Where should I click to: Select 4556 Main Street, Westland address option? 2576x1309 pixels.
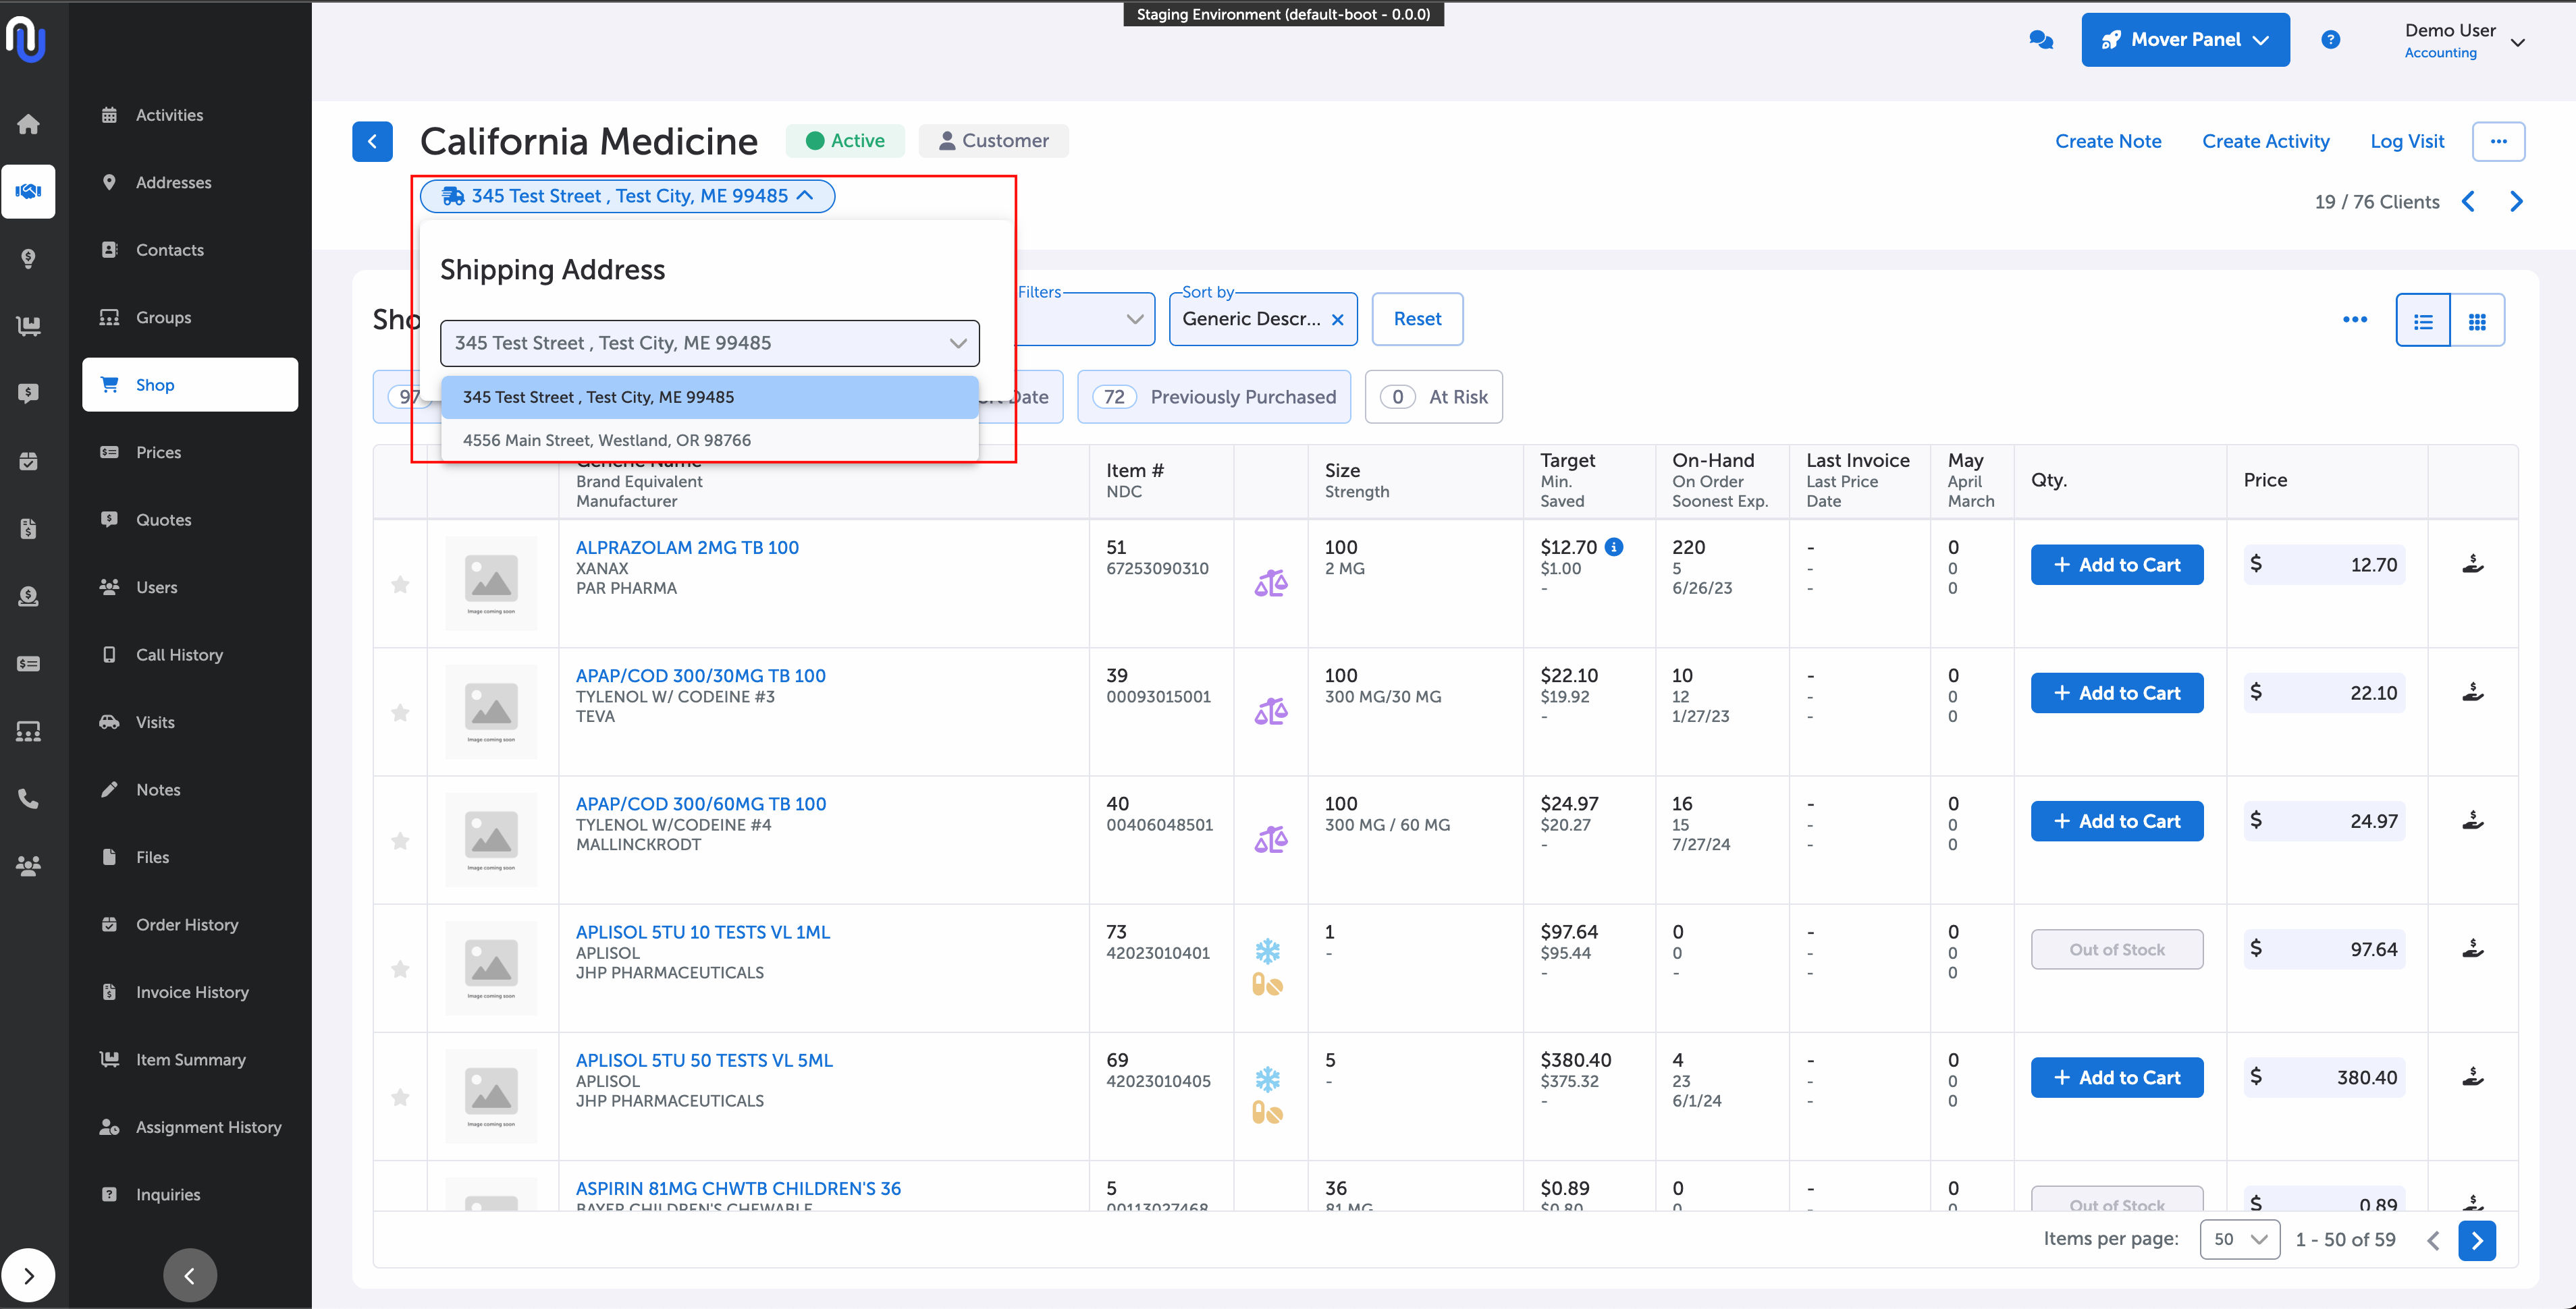pyautogui.click(x=607, y=441)
